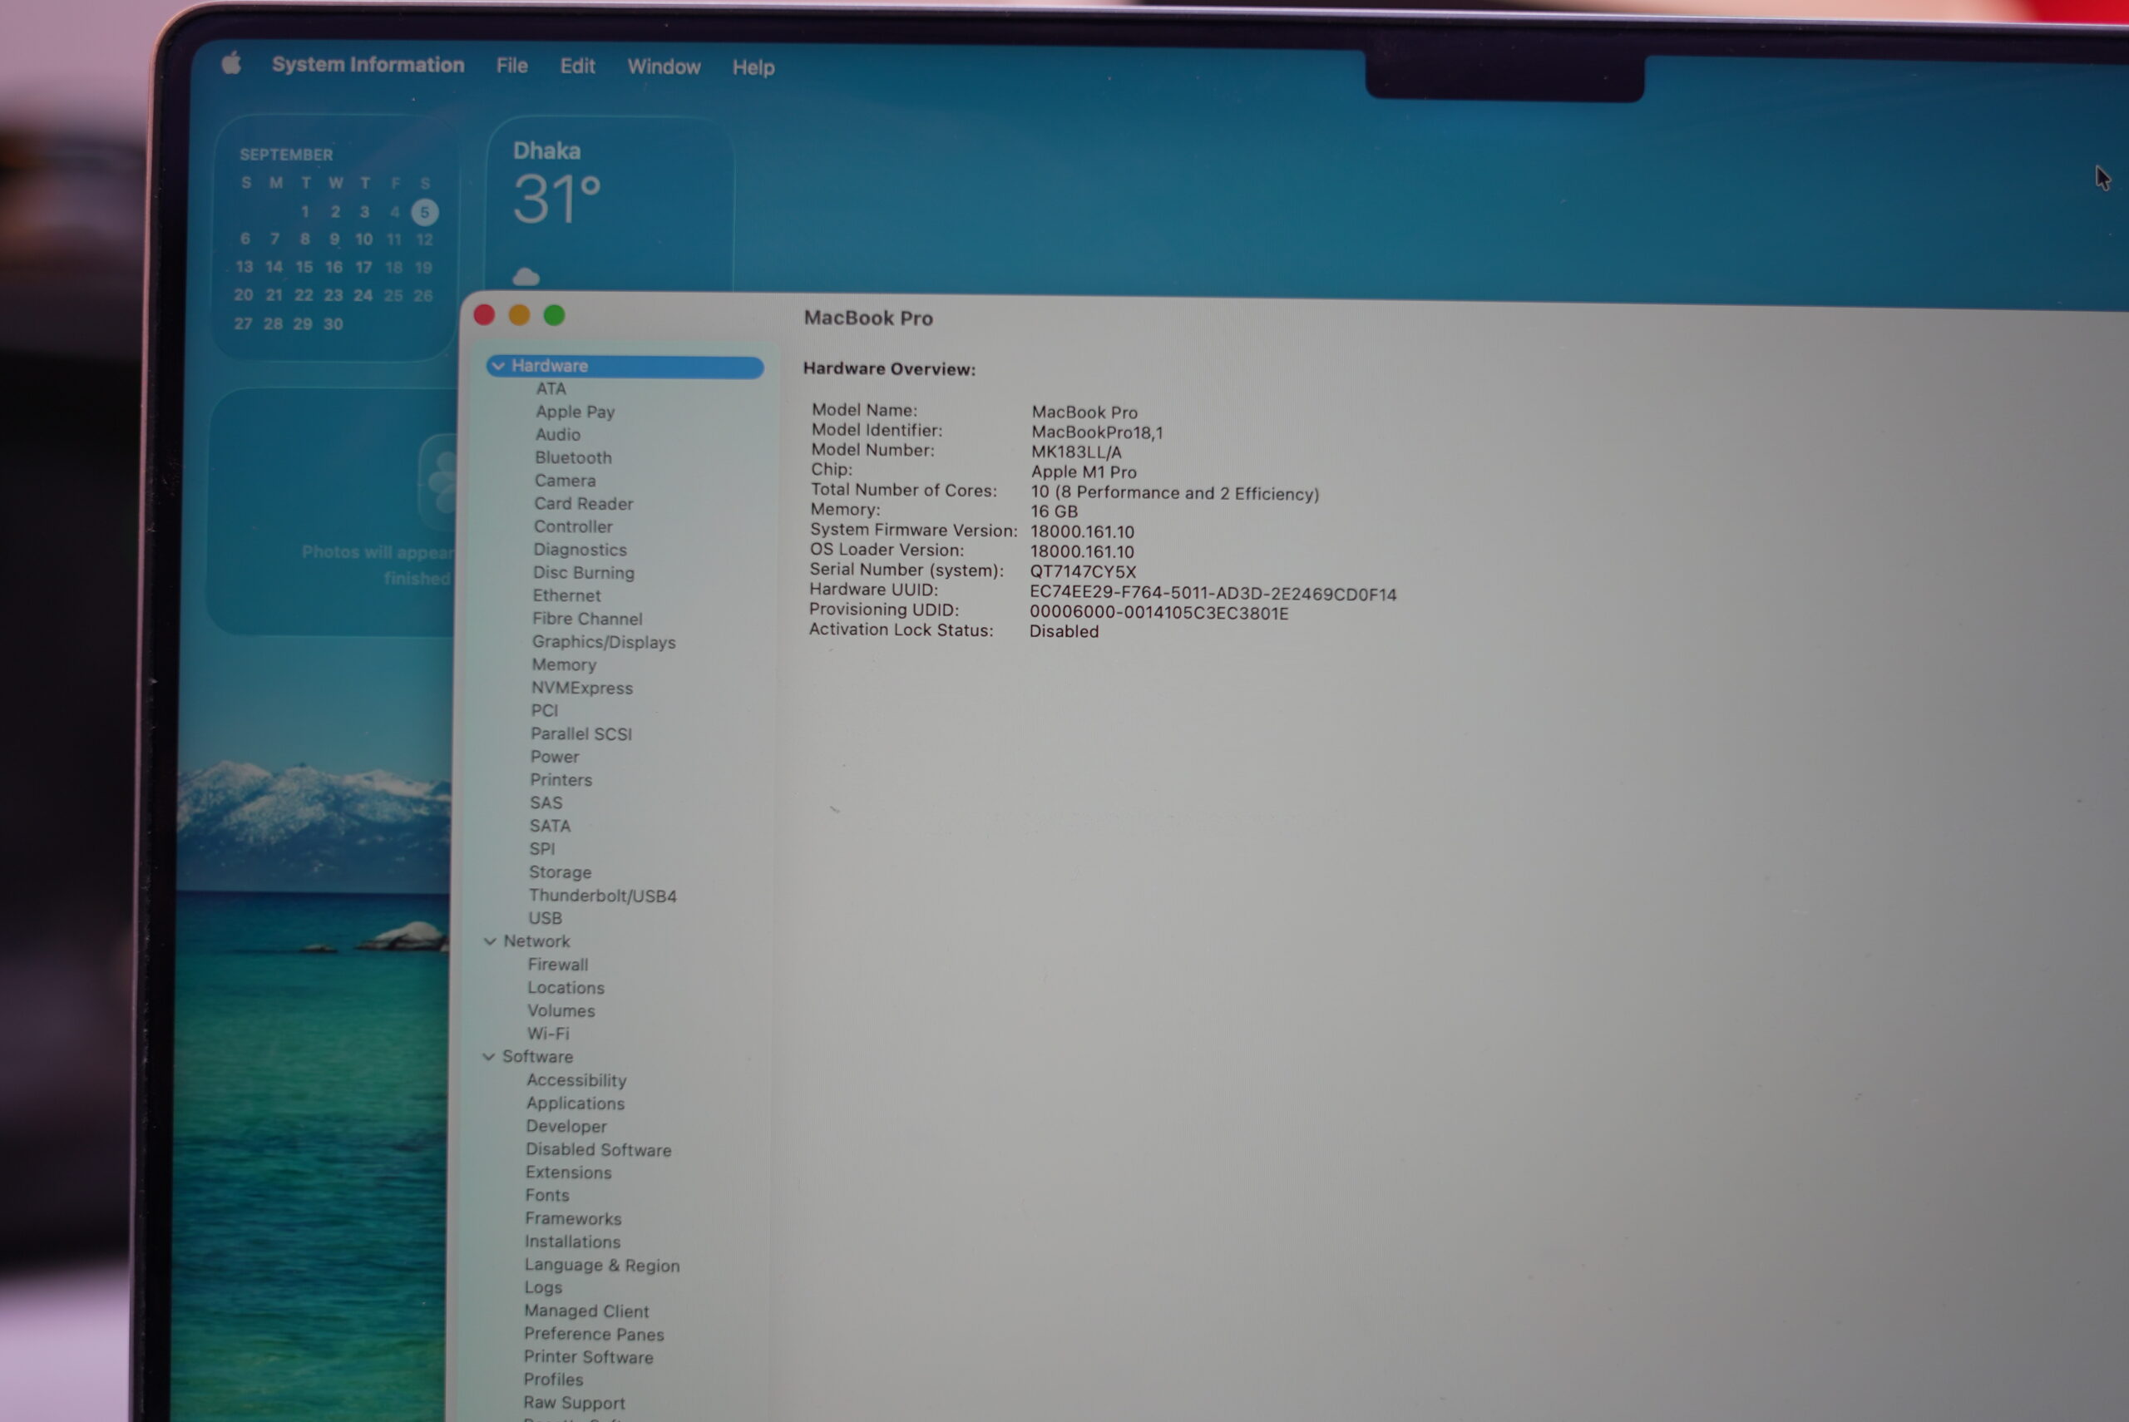
Task: Select Card Reader in the sidebar
Action: coord(583,503)
